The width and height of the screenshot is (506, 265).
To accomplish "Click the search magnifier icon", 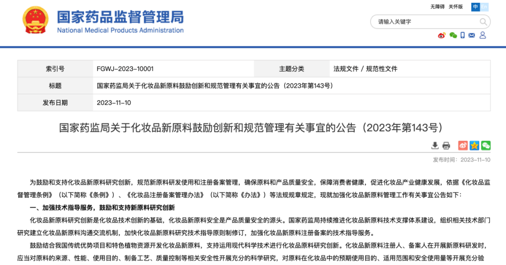I will [x=483, y=22].
